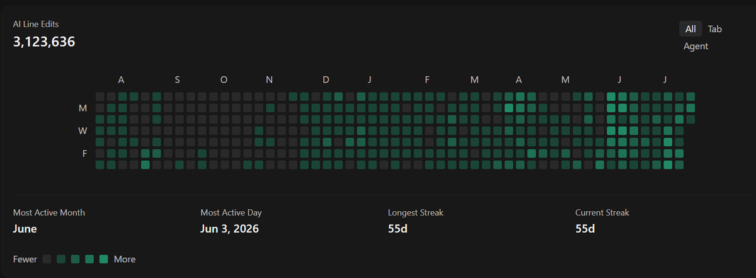
Task: Switch to the Agent filter
Action: point(696,46)
